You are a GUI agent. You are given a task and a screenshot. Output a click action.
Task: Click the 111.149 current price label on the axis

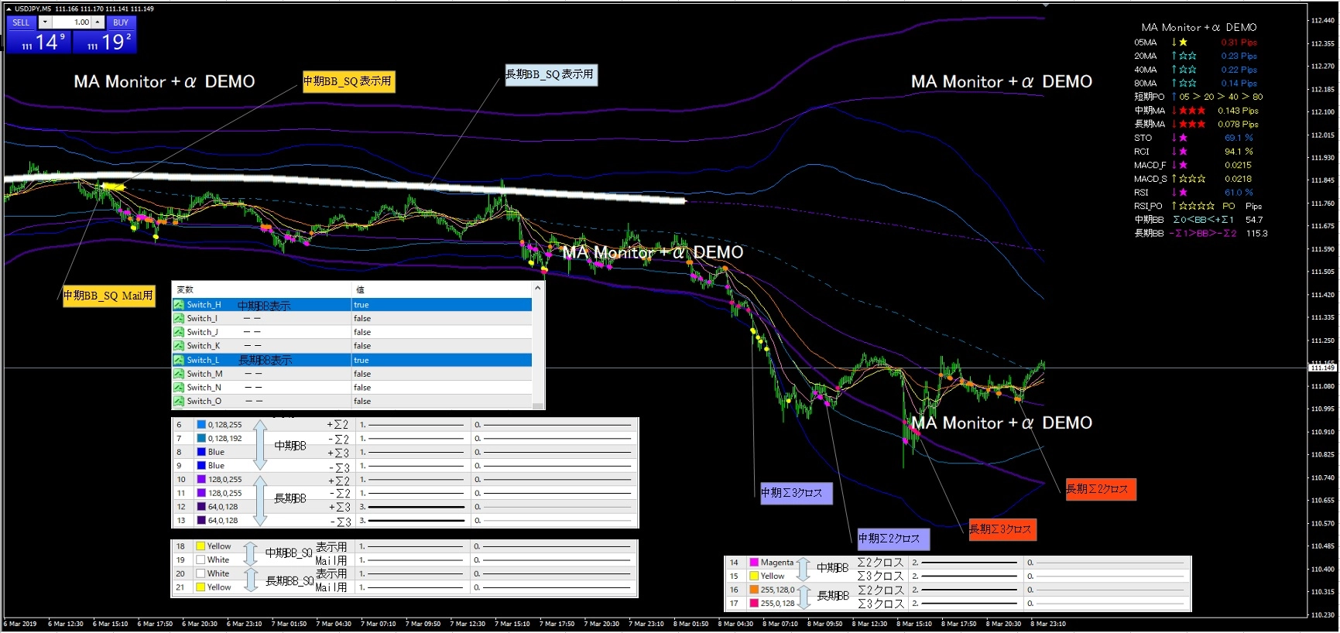[x=1322, y=368]
